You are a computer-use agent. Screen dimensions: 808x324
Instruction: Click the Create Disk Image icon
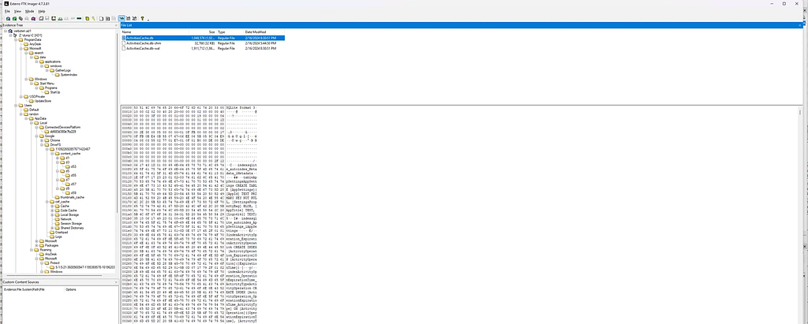pyautogui.click(x=41, y=19)
